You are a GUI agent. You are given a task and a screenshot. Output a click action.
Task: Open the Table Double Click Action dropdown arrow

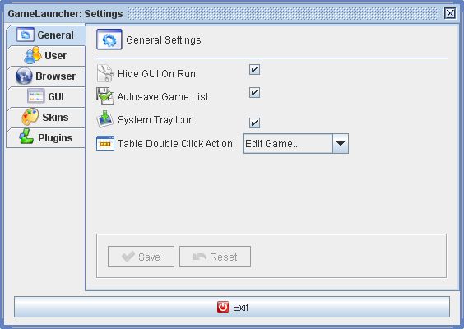coord(341,143)
